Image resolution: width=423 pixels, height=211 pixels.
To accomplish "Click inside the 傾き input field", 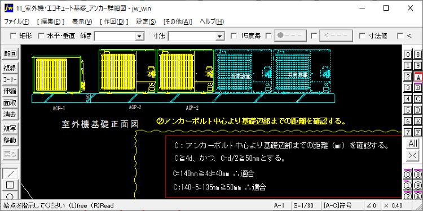I will point(115,36).
